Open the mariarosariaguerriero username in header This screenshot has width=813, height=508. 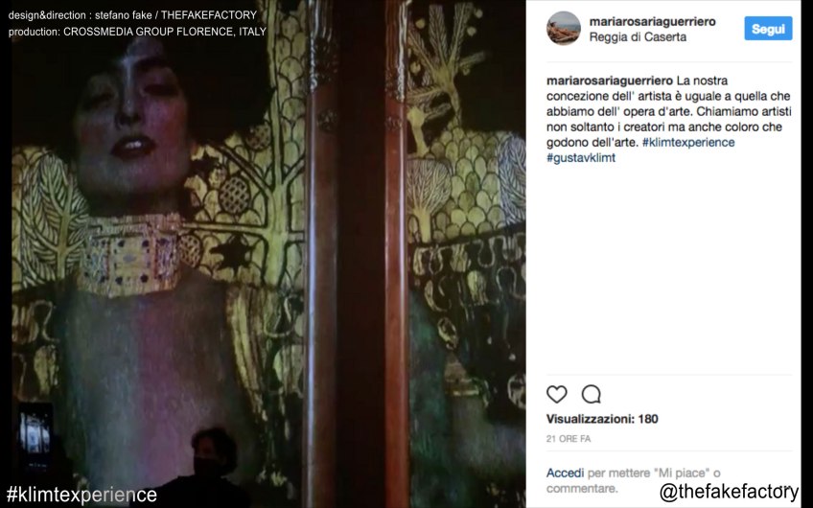click(x=652, y=21)
